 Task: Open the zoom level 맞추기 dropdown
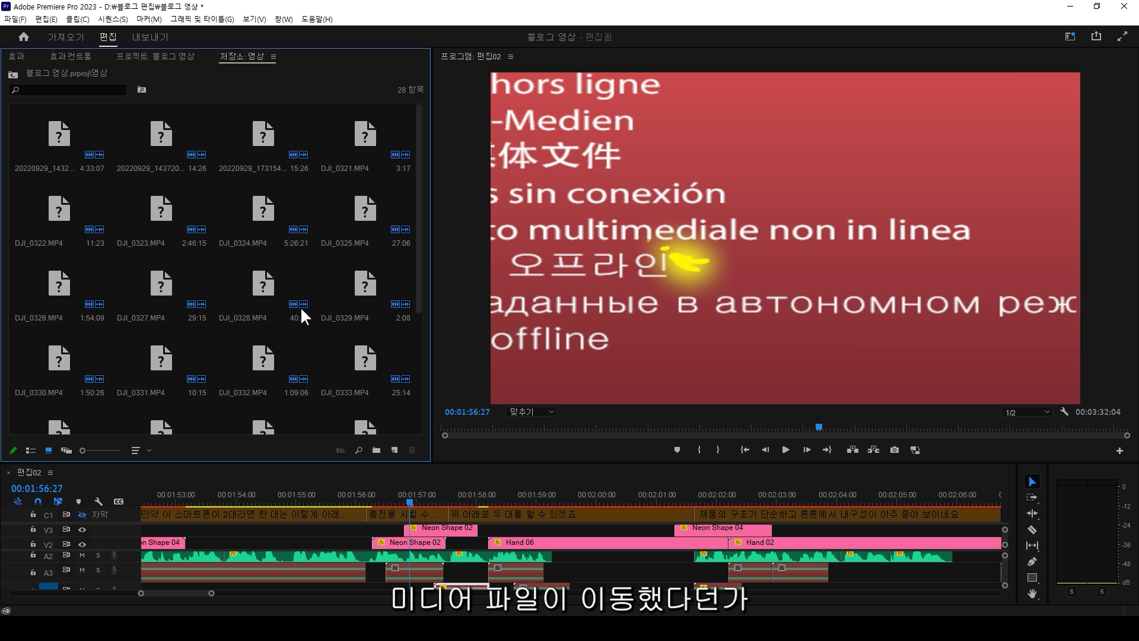[532, 412]
